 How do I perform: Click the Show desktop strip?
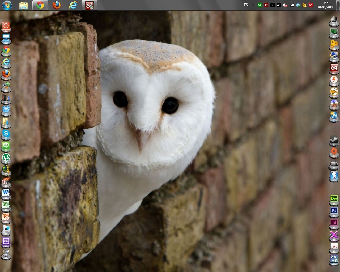pos(338,5)
